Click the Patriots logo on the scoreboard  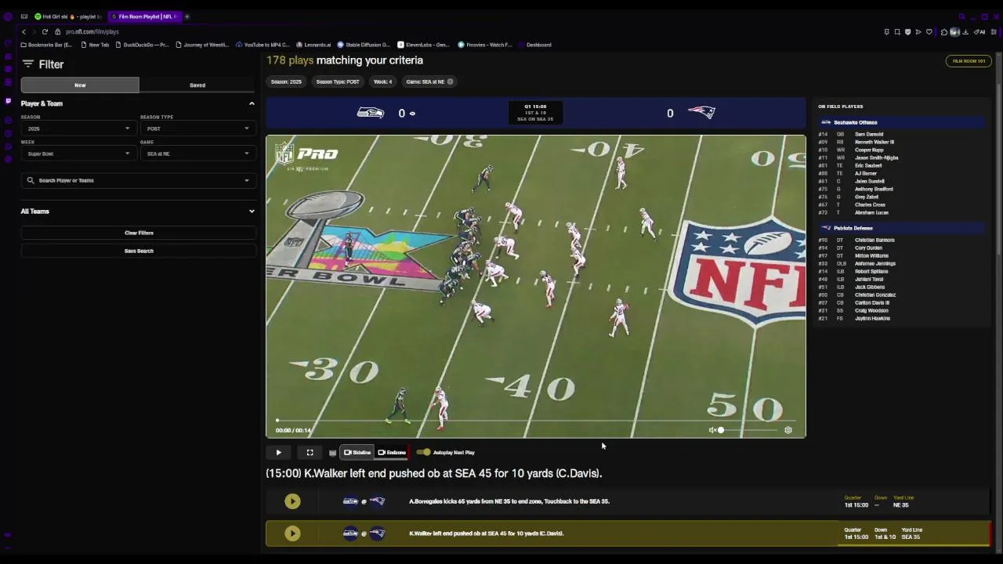point(701,113)
